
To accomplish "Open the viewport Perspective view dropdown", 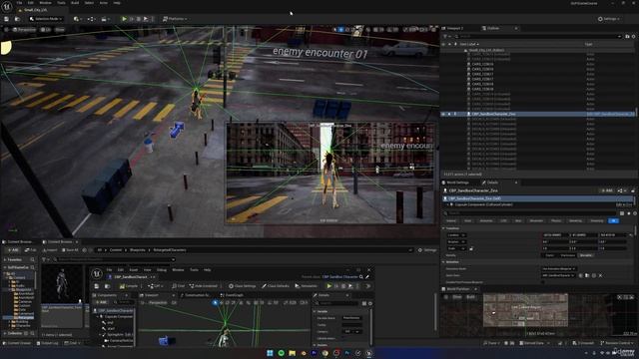I will pos(24,30).
